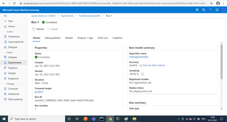The height and width of the screenshot is (122, 227).
Task: Open the Models tab
Action: tap(69, 38)
